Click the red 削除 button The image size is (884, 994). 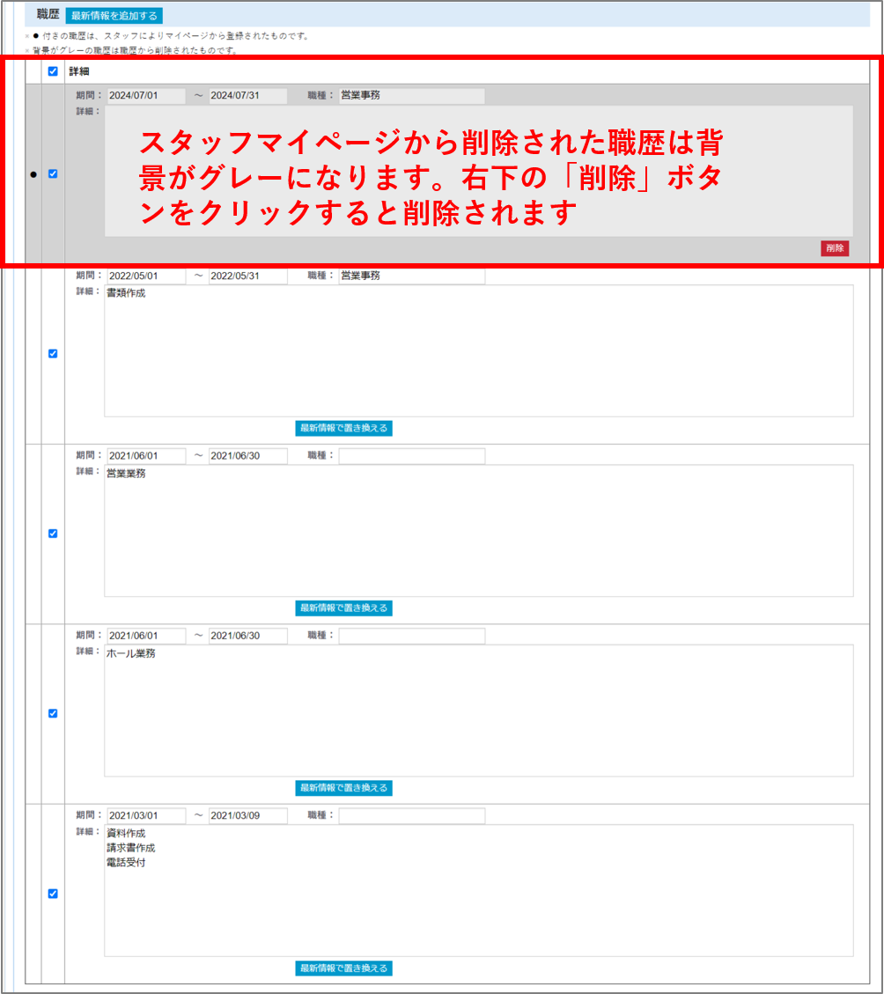[x=835, y=248]
